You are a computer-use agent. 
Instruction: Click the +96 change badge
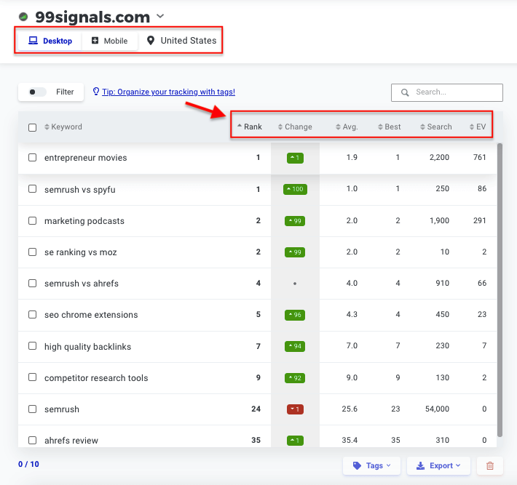pyautogui.click(x=295, y=315)
